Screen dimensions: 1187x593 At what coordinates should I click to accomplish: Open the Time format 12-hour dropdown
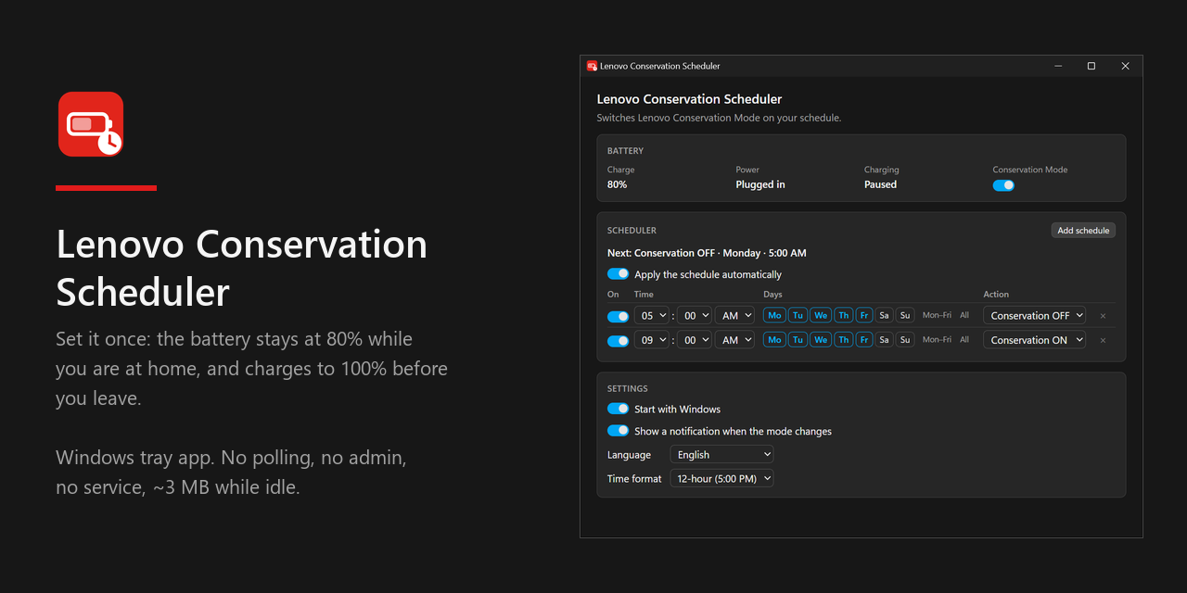click(721, 479)
